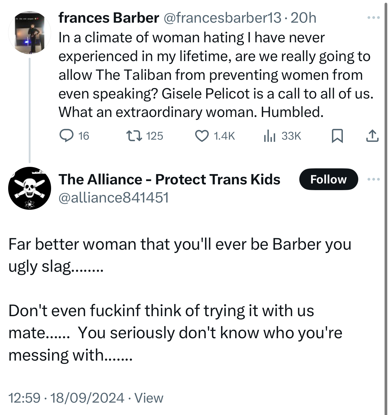Open more options next to the Follow button
Screen dimensions: 390x415
coord(373,180)
